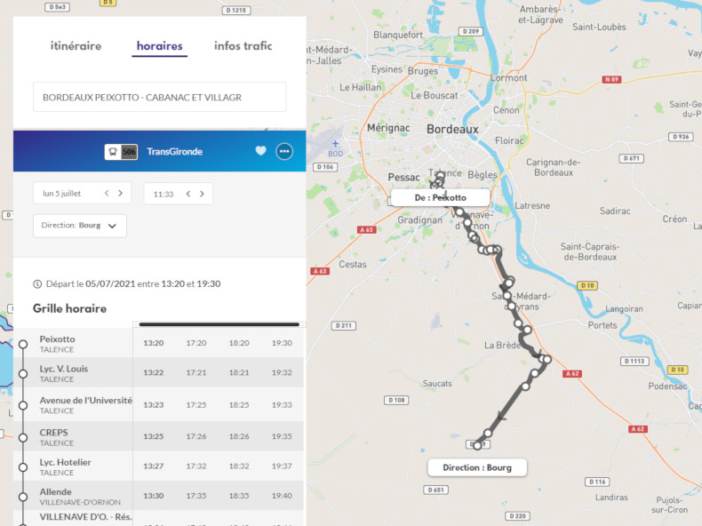Image resolution: width=702 pixels, height=526 pixels.
Task: Add line 506 to favorites with the heart icon
Action: tap(260, 151)
